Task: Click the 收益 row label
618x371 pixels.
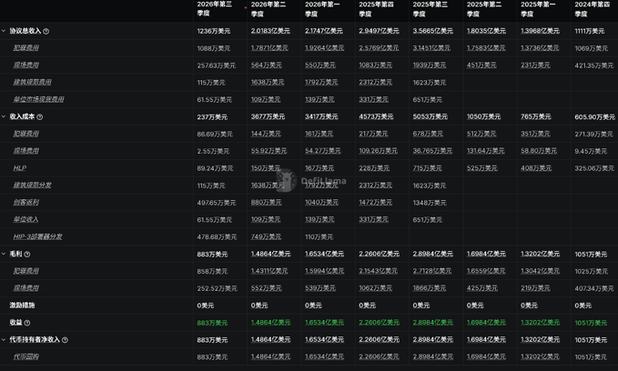Action: pyautogui.click(x=15, y=322)
